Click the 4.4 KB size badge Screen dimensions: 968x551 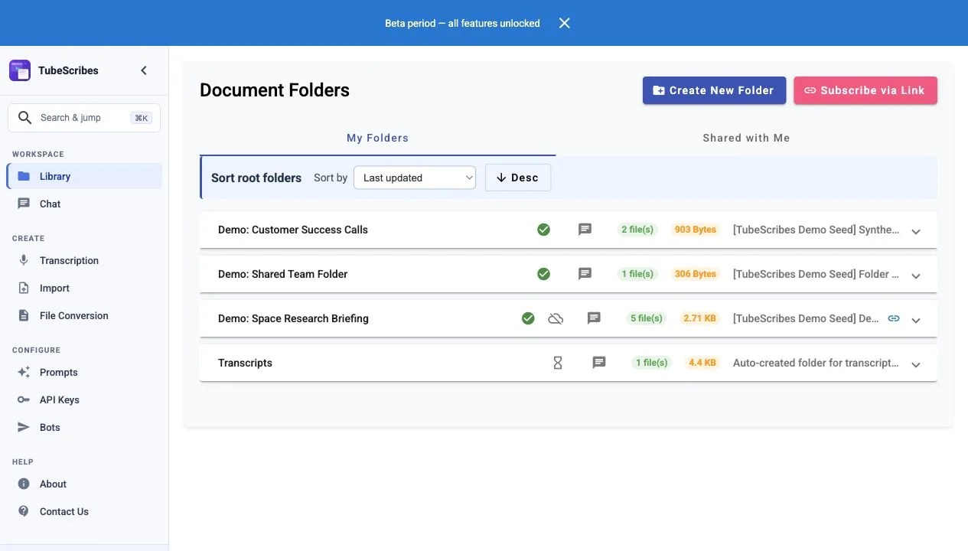pos(702,363)
